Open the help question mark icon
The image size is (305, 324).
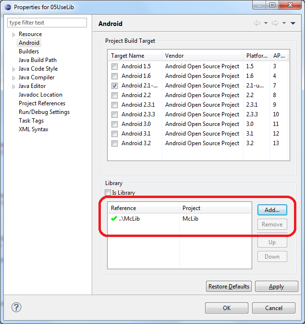(x=16, y=307)
